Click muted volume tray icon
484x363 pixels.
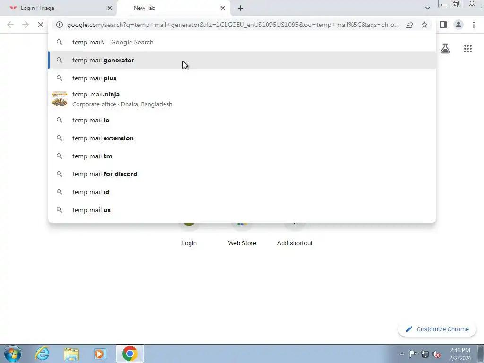[x=436, y=354]
